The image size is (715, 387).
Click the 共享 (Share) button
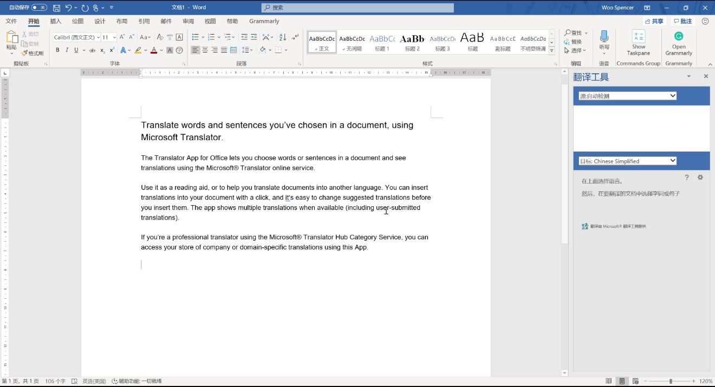point(654,21)
